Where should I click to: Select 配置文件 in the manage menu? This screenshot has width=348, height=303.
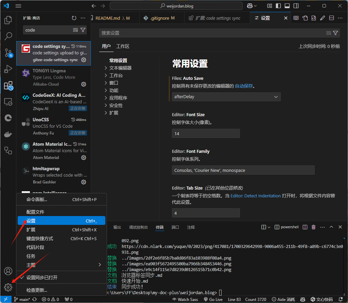pyautogui.click(x=62, y=212)
